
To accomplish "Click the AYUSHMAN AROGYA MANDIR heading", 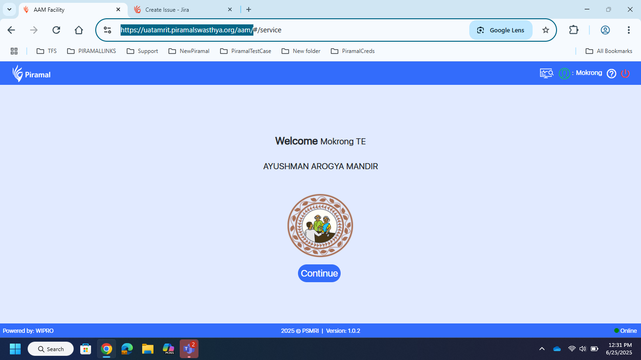I will coord(320,166).
